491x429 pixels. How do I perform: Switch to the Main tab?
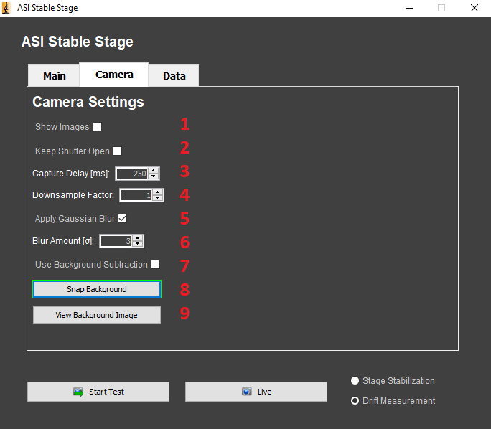(x=54, y=76)
